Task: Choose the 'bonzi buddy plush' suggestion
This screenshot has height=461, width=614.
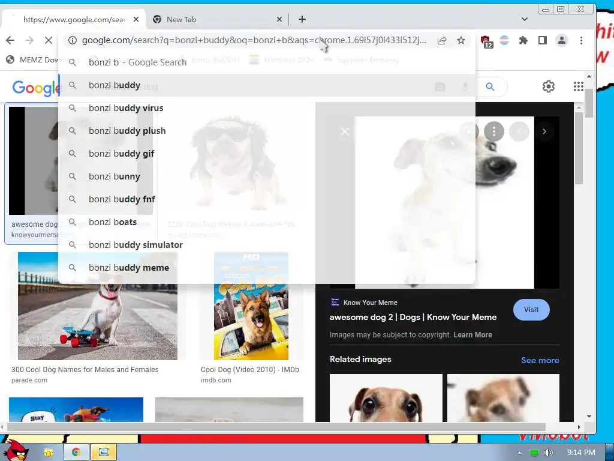Action: [267, 130]
